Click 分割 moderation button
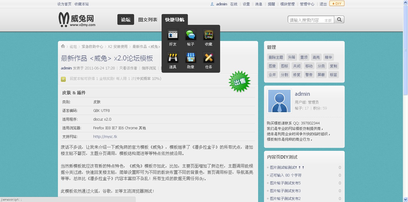 [x=285, y=75]
